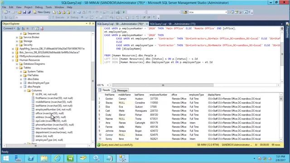Collapse the Human Resources database node
The image size is (290, 163).
coord(13,60)
